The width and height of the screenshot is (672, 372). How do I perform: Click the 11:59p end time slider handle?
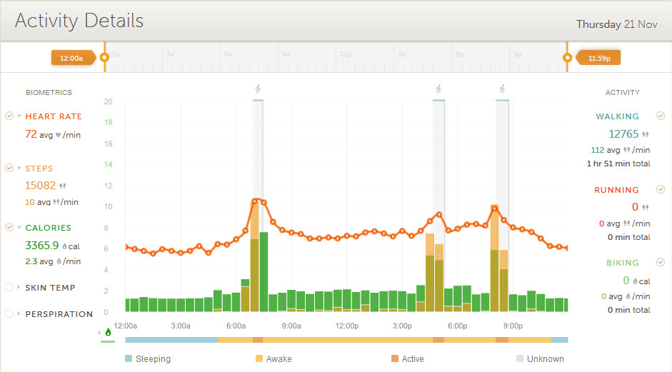pyautogui.click(x=598, y=58)
